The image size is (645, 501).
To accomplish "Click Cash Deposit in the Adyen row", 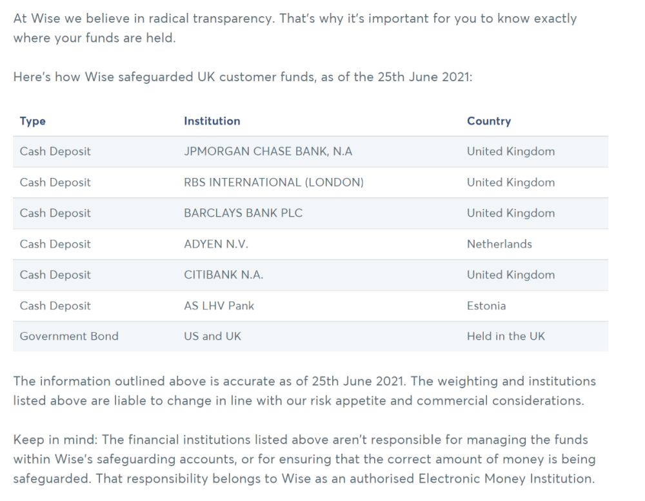I will (55, 244).
